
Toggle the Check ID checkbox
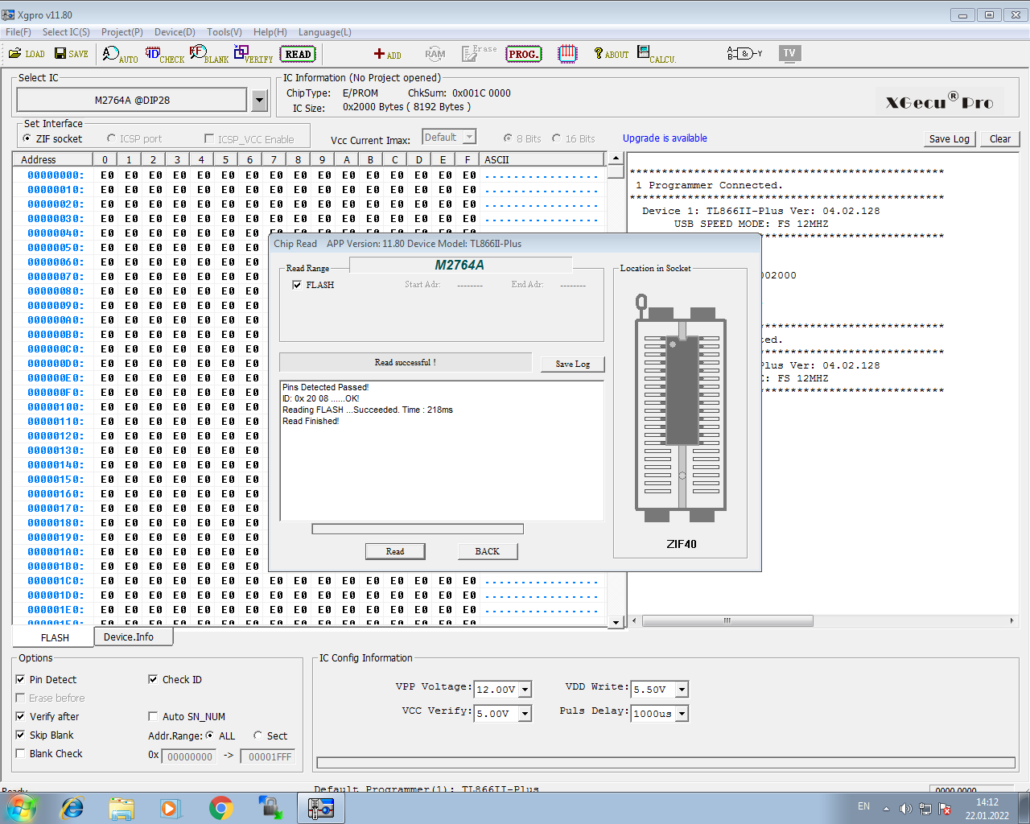(x=153, y=679)
